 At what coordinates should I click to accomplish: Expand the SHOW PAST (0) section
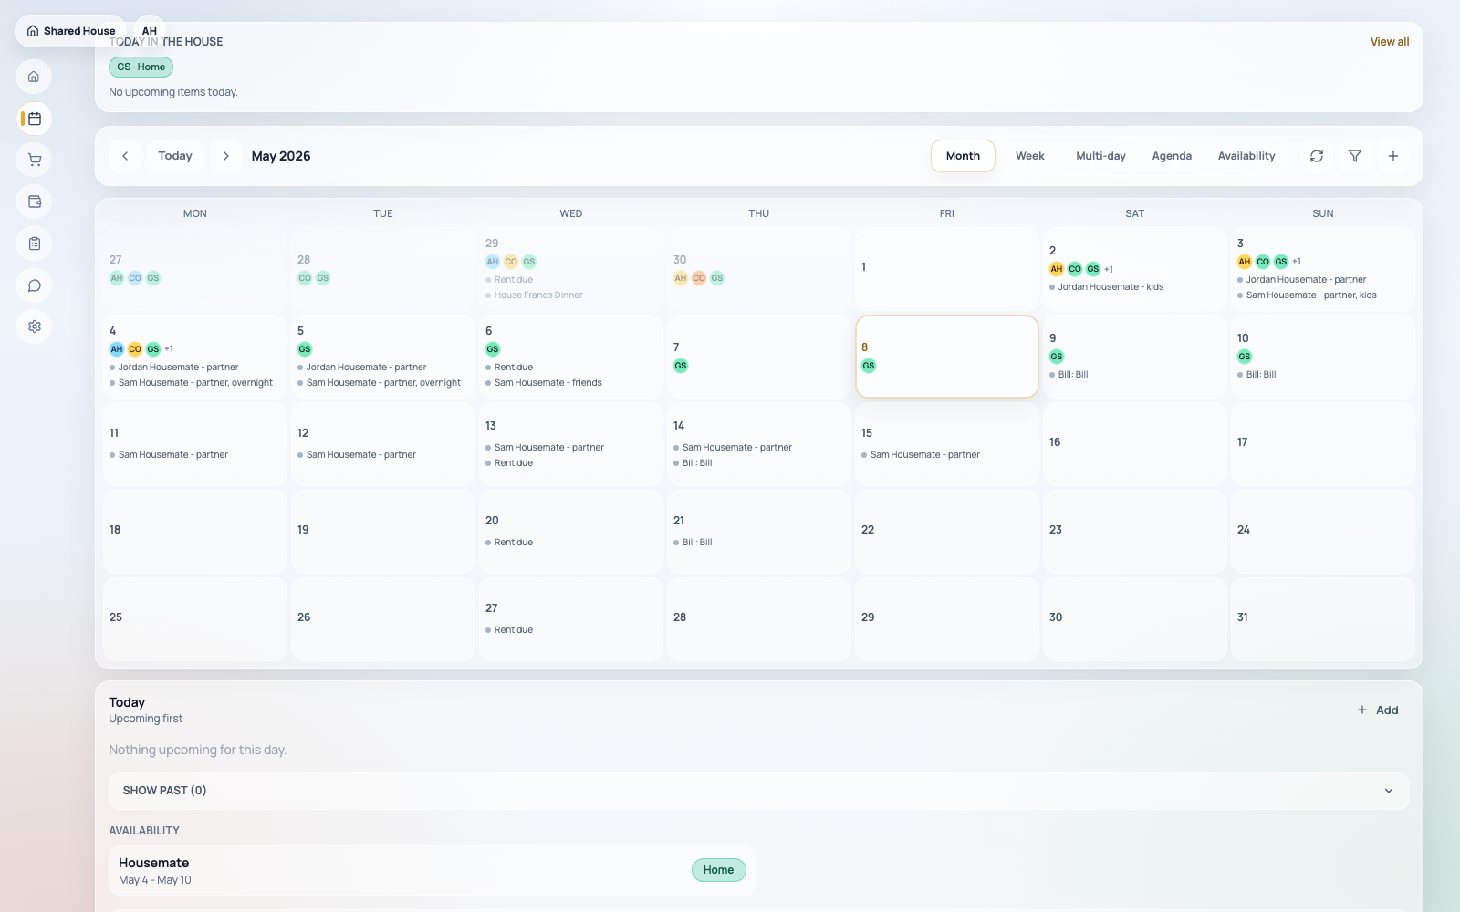(x=759, y=791)
